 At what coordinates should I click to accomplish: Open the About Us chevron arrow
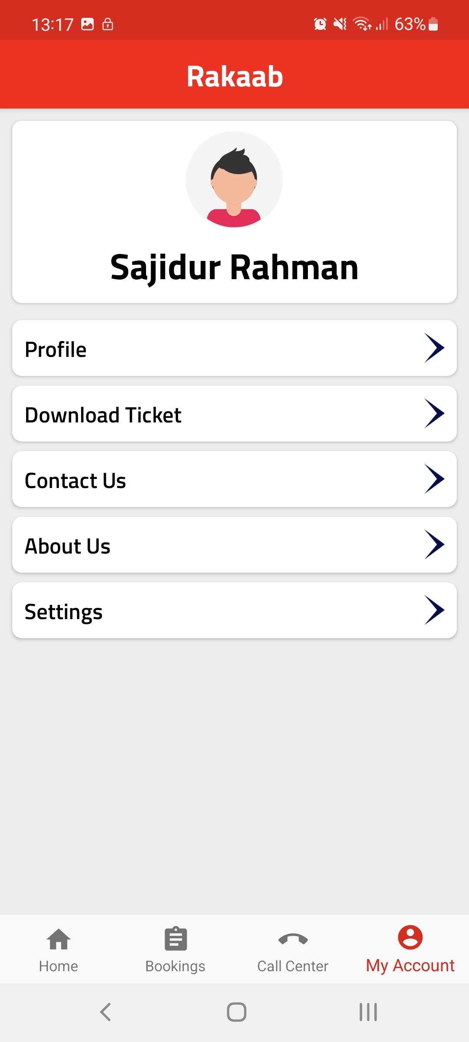pos(434,544)
